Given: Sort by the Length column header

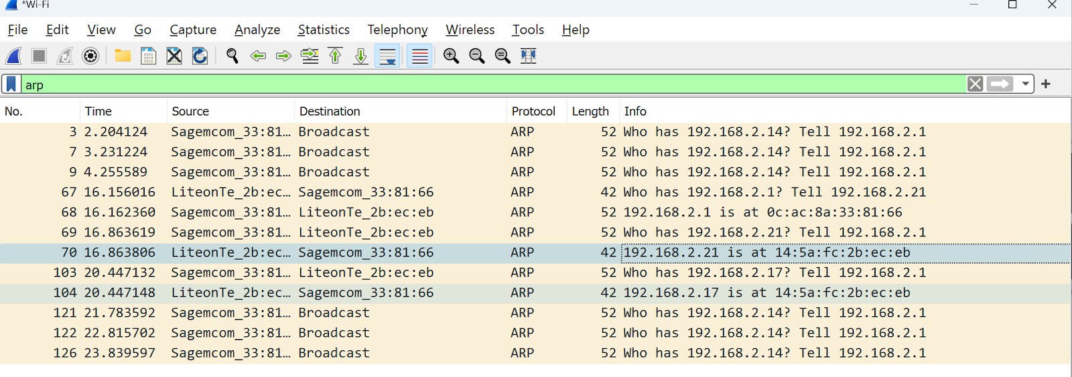Looking at the screenshot, I should click(593, 111).
